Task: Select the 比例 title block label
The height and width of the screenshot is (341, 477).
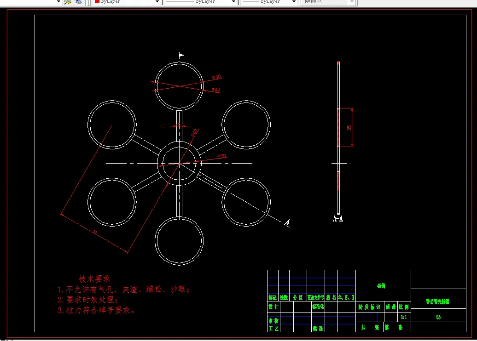Action: click(404, 307)
